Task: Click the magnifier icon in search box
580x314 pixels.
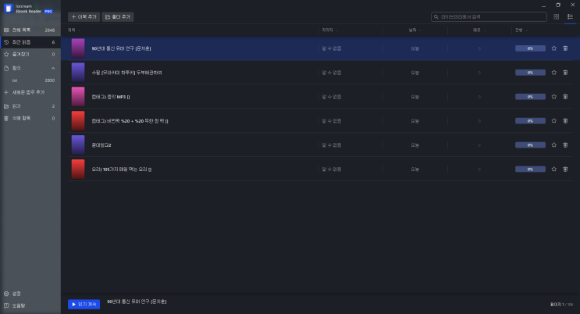Action: pyautogui.click(x=436, y=16)
